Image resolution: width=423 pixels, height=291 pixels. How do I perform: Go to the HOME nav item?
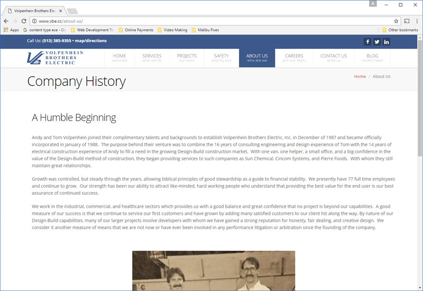click(119, 58)
